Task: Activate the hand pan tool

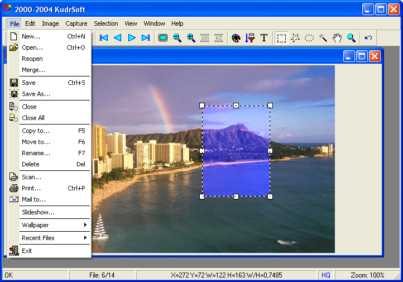Action: pos(337,38)
